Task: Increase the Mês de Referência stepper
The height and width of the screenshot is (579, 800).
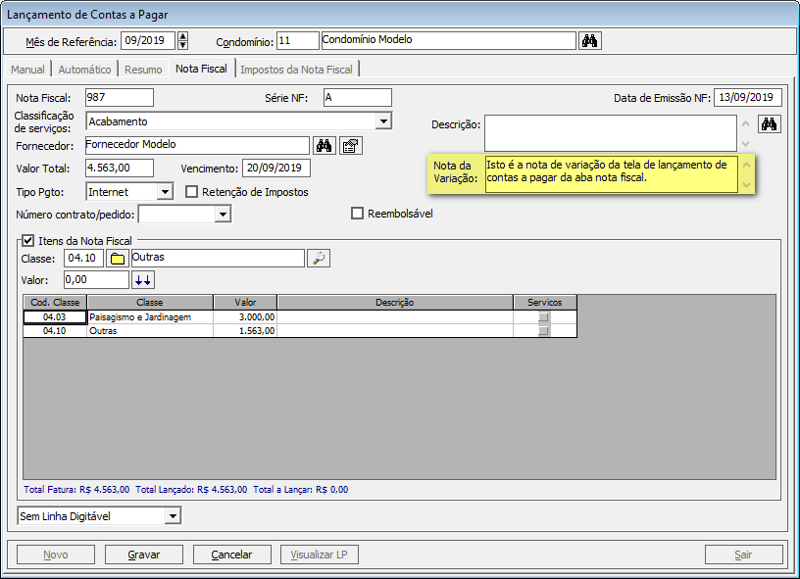Action: point(182,36)
